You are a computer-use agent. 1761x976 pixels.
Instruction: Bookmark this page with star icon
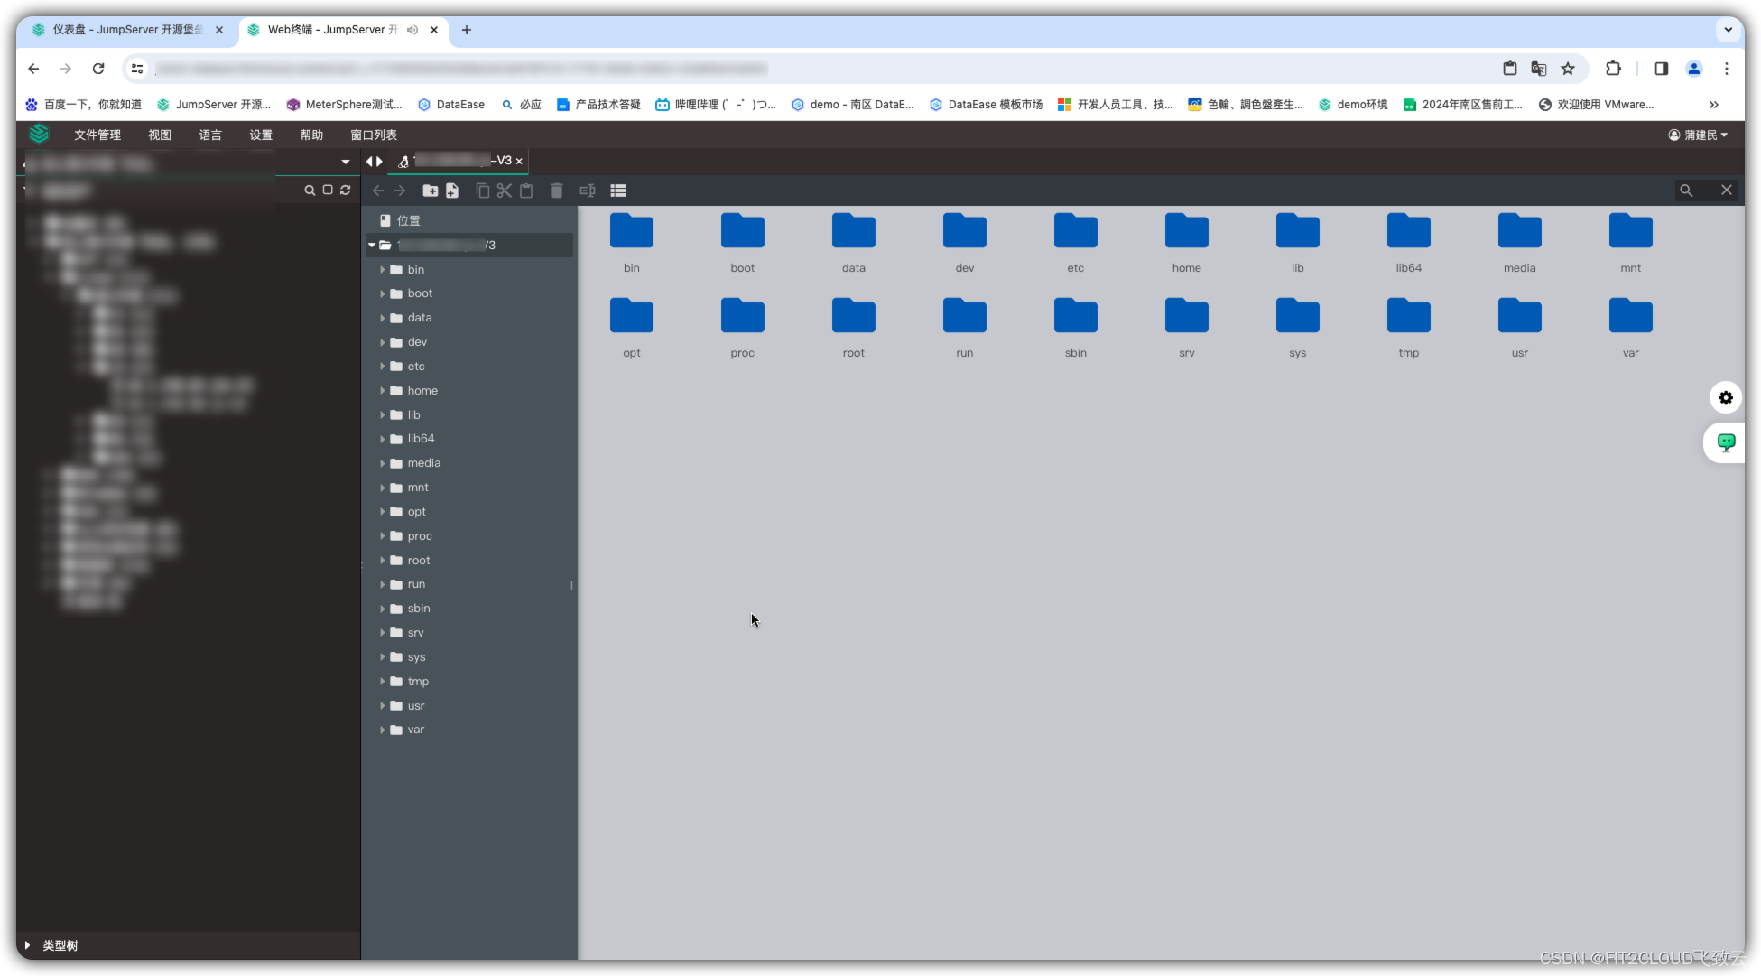(x=1568, y=69)
